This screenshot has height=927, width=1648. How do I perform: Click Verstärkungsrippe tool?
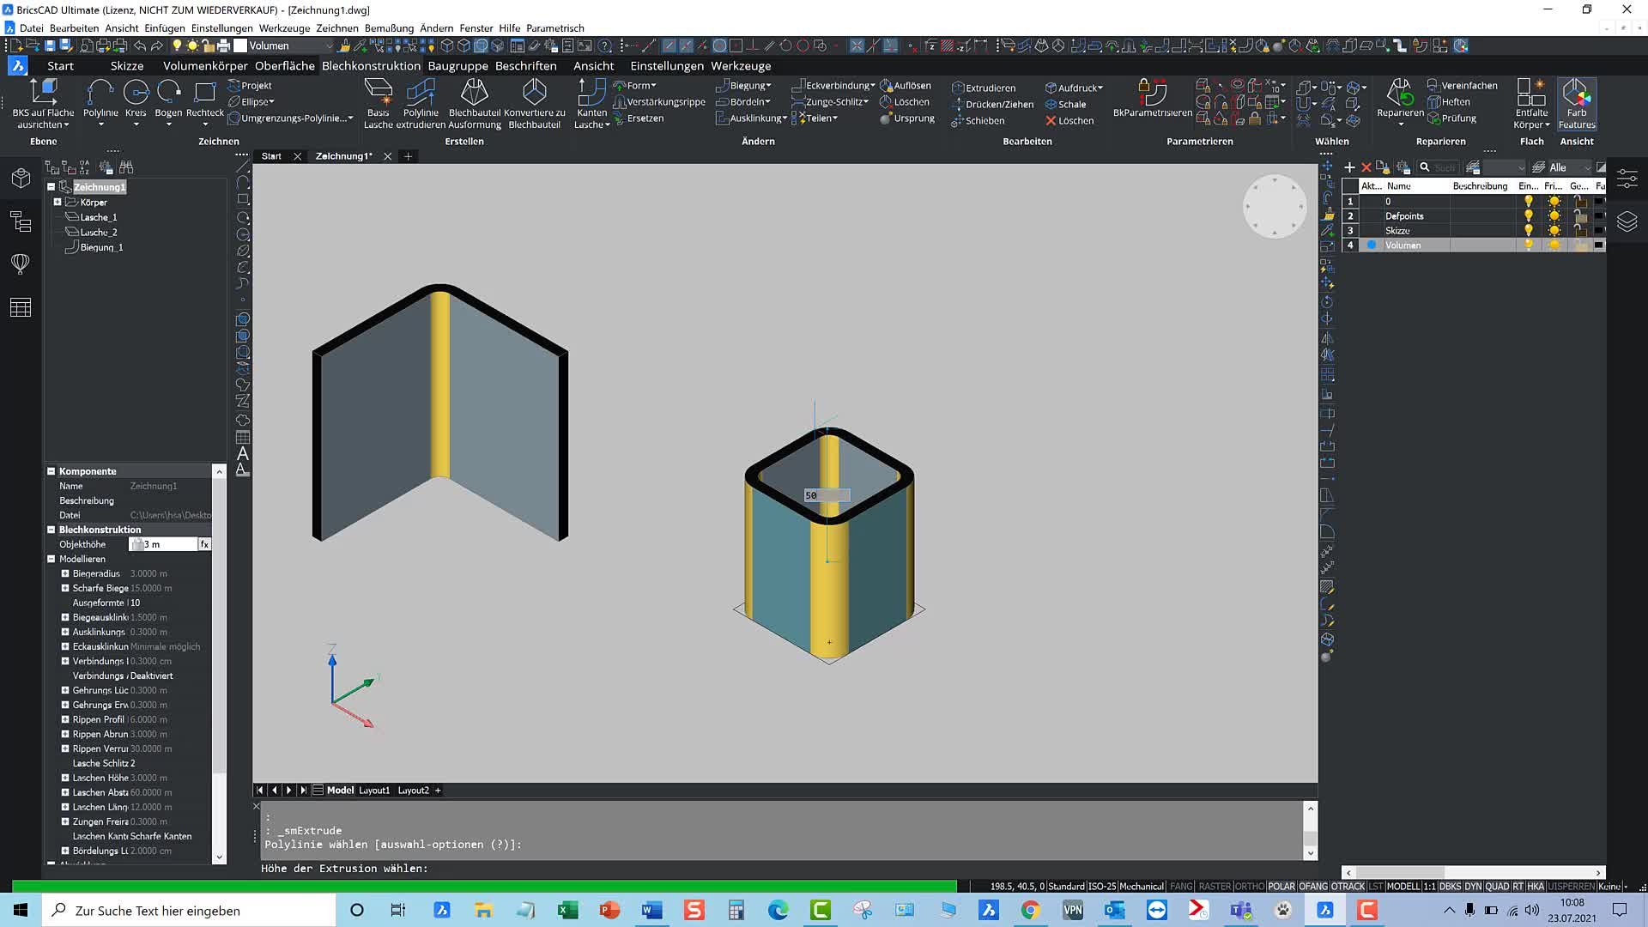pyautogui.click(x=659, y=102)
